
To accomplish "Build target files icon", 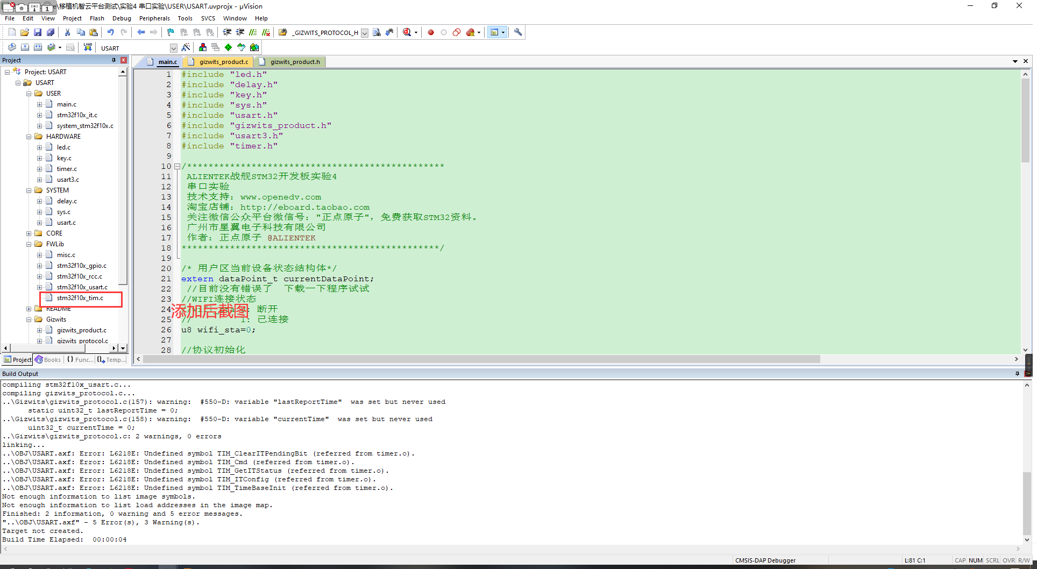I will pyautogui.click(x=25, y=47).
